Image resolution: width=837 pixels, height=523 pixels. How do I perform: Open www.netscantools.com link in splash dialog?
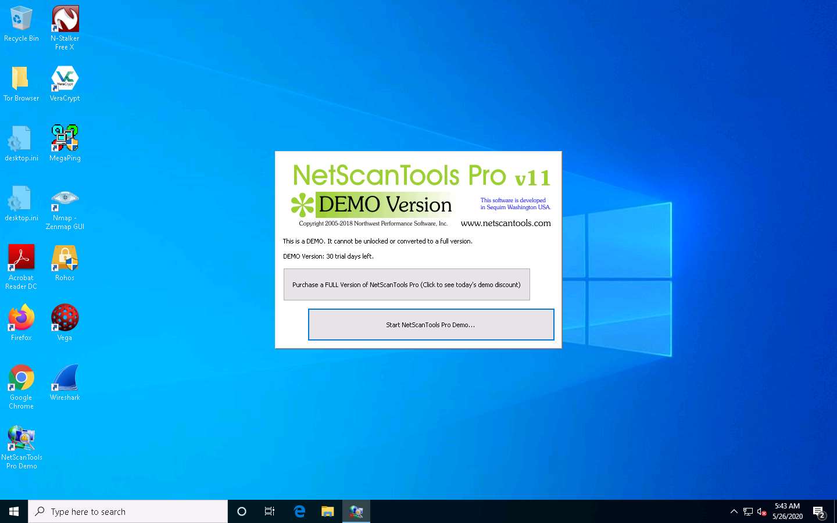[506, 223]
